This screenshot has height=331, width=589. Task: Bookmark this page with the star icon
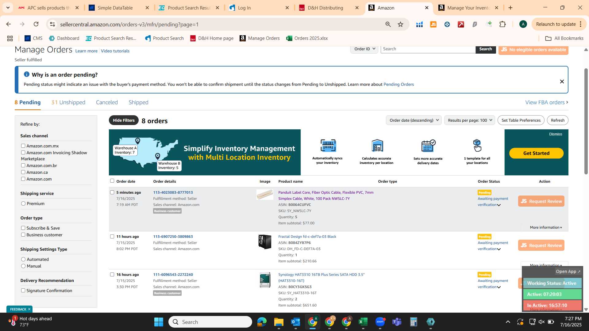point(401,24)
